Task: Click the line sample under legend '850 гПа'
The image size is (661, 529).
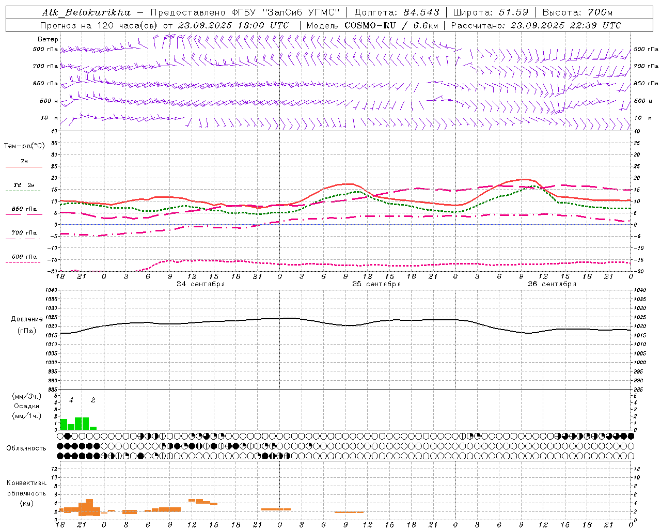Action: (x=24, y=215)
